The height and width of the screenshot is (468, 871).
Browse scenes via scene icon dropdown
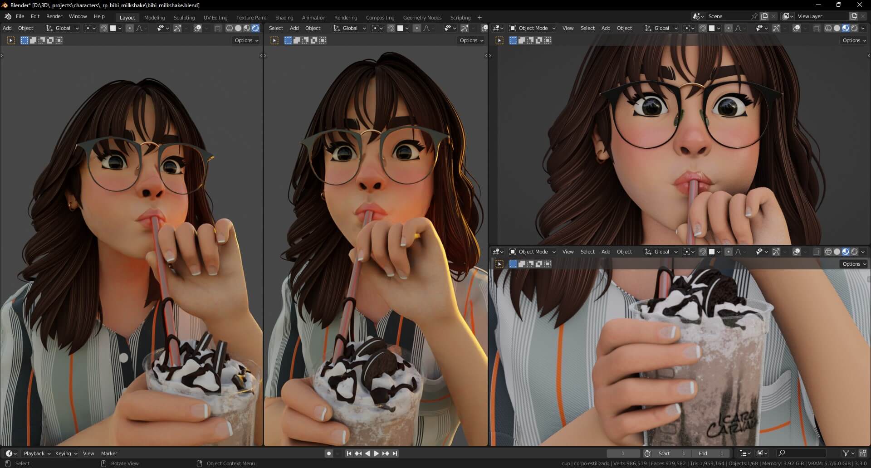(x=699, y=16)
